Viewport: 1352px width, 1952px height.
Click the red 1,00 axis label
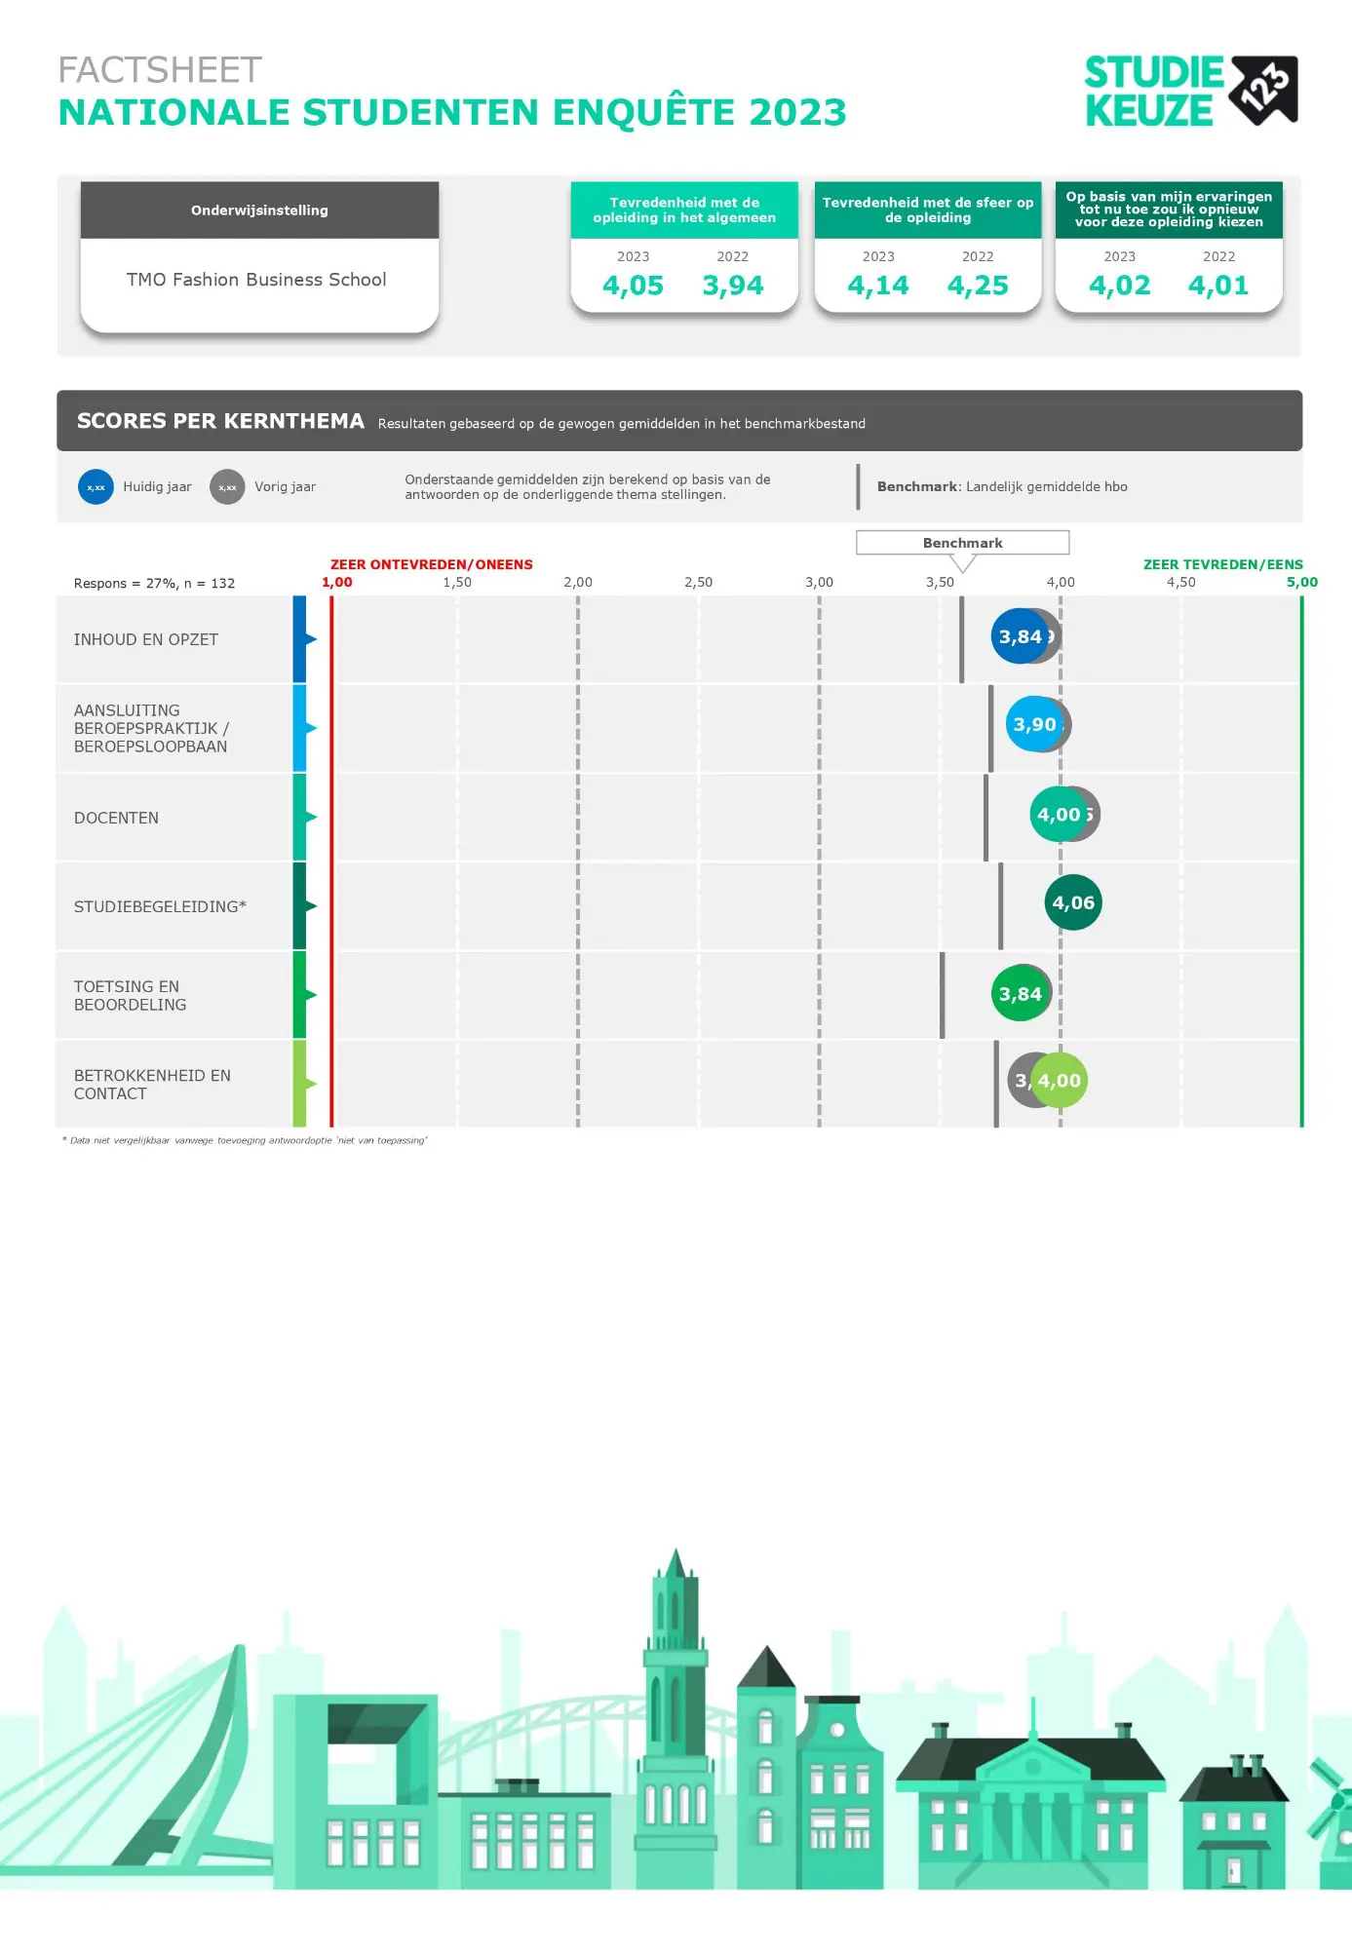[x=337, y=582]
